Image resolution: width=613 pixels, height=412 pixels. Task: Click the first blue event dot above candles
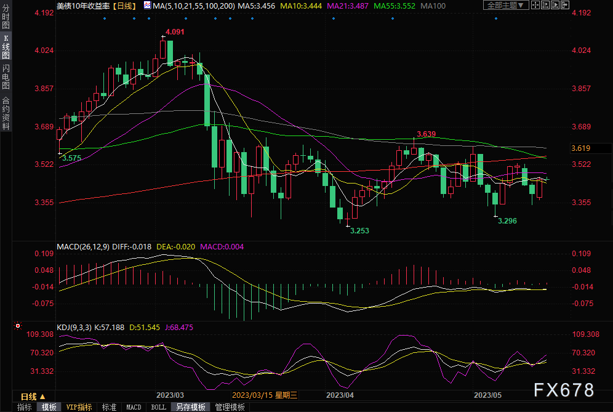(104, 18)
